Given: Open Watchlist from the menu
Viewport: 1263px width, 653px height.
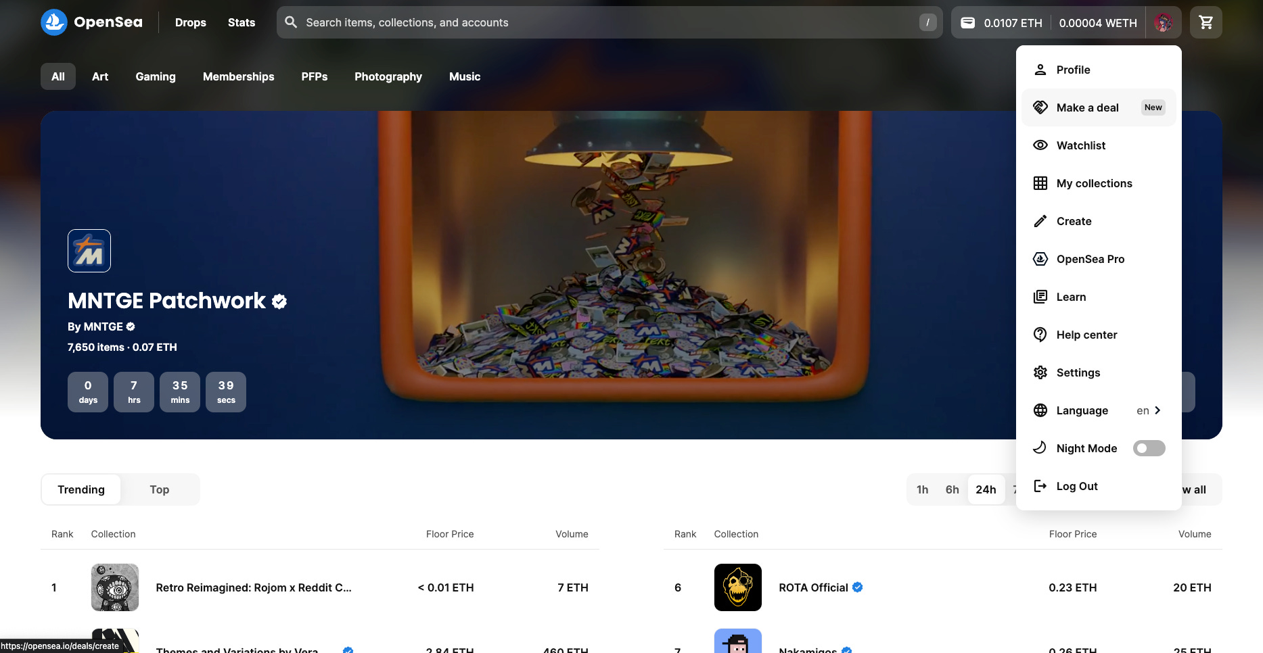Looking at the screenshot, I should coord(1099,145).
